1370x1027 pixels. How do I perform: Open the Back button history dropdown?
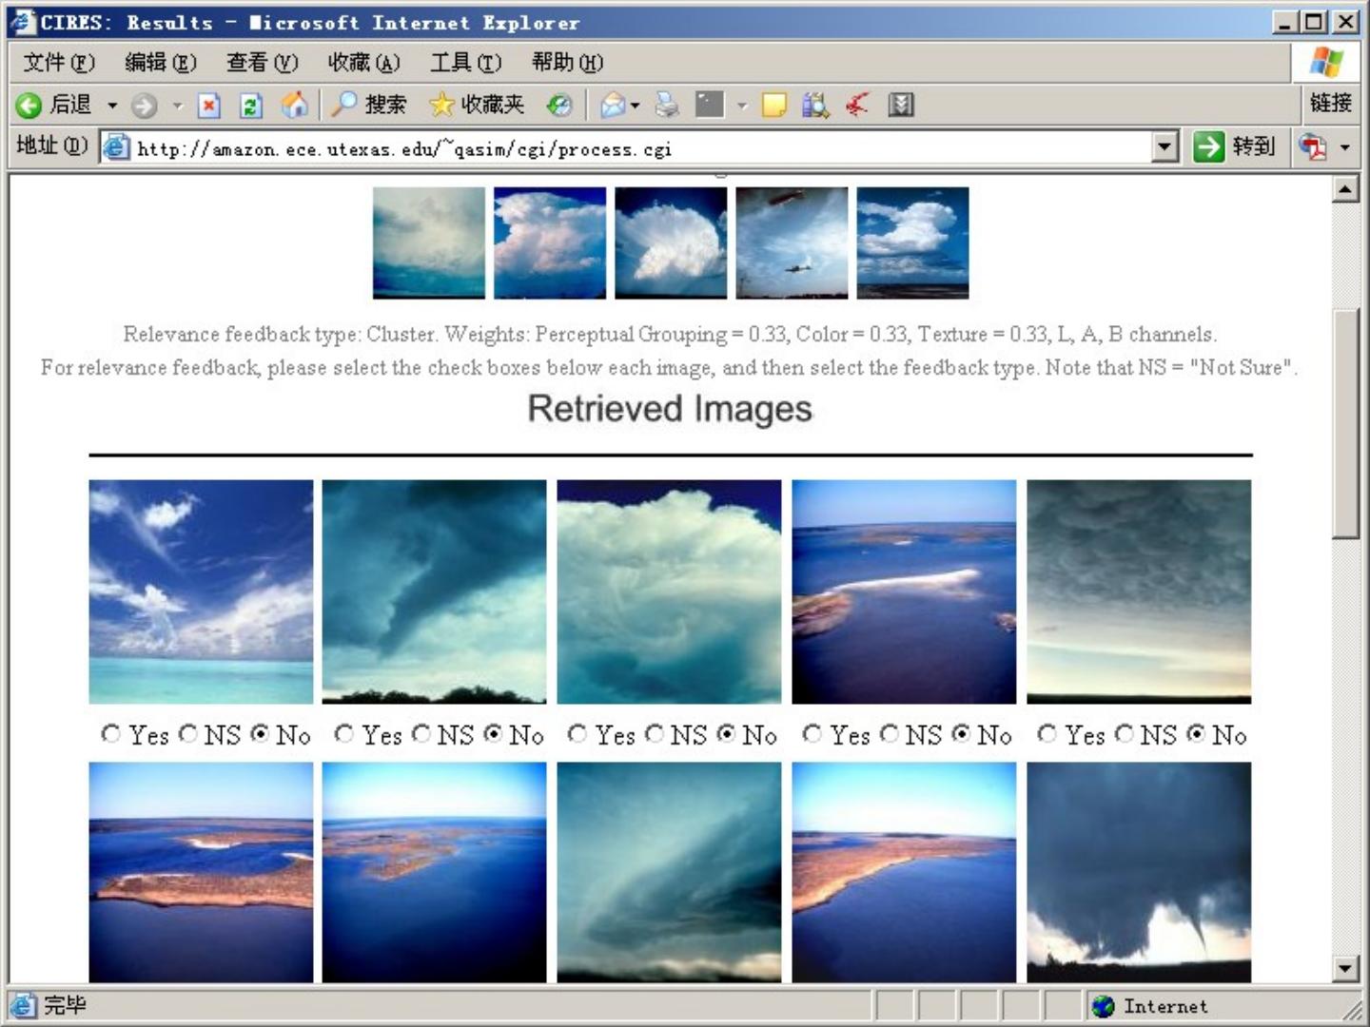point(112,105)
